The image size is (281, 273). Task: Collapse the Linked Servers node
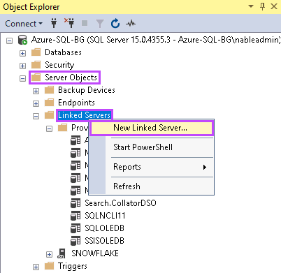(x=36, y=117)
